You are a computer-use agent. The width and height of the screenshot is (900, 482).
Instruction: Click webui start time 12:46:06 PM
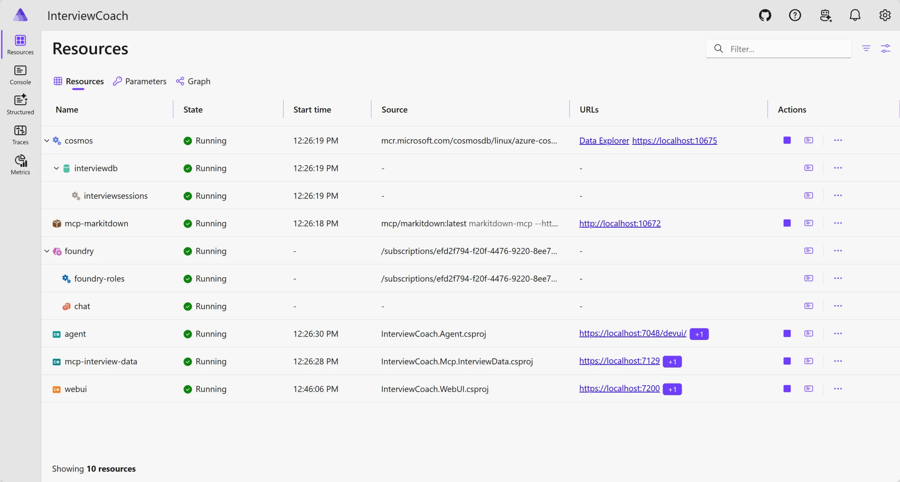click(316, 389)
